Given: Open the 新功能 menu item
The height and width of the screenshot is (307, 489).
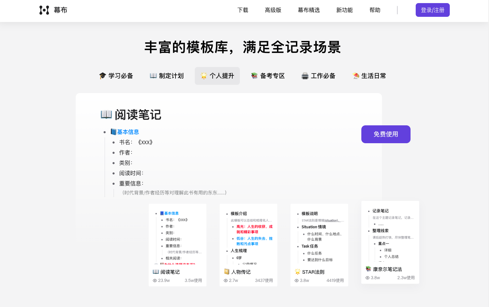Looking at the screenshot, I should tap(344, 10).
